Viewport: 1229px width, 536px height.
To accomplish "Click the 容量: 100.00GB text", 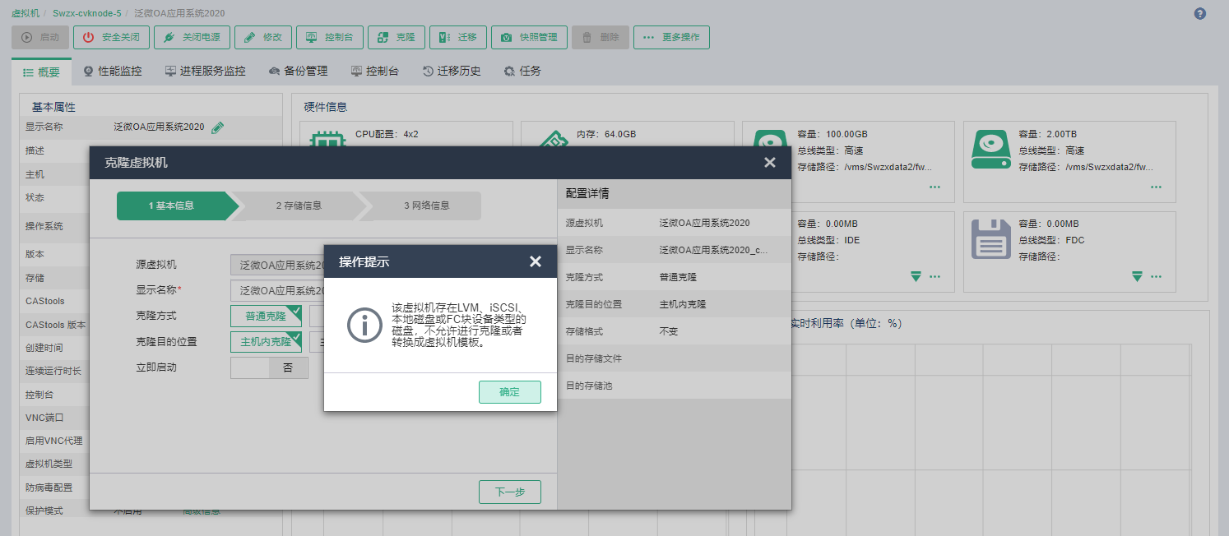I will [832, 134].
